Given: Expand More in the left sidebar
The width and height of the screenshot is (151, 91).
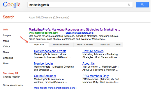Looking at the screenshot, I should [6, 64].
